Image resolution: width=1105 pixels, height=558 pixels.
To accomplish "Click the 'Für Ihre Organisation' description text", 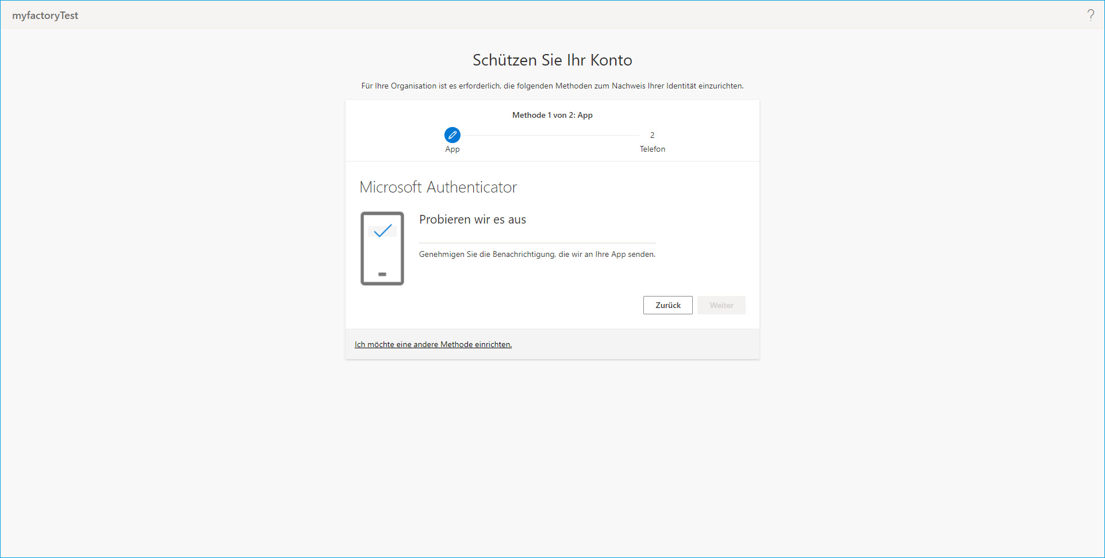I will click(x=552, y=86).
